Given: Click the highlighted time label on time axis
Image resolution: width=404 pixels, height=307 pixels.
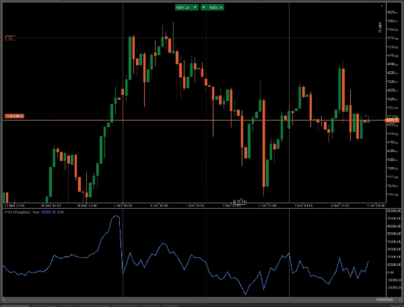Looking at the screenshot, I should 239,202.
